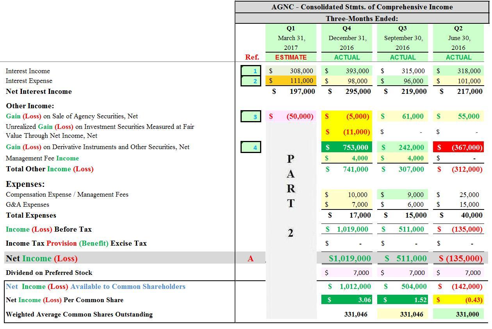Click the Three-Months Ended header row
Screen dimensions: 492x329
(362, 18)
